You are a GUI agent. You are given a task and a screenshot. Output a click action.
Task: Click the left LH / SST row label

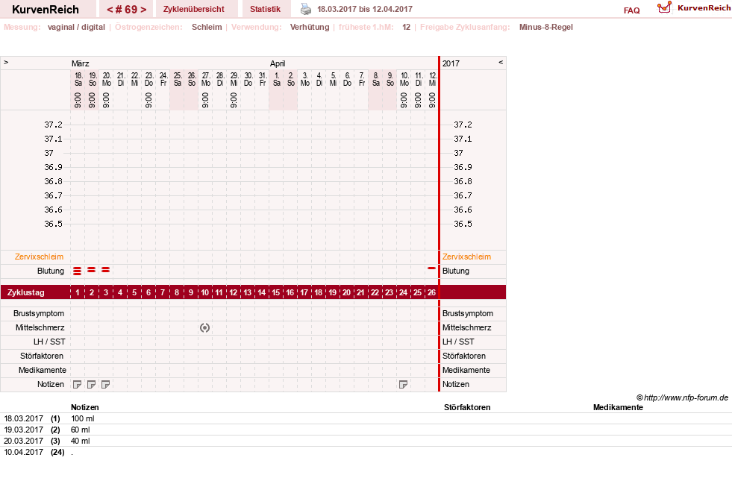49,342
